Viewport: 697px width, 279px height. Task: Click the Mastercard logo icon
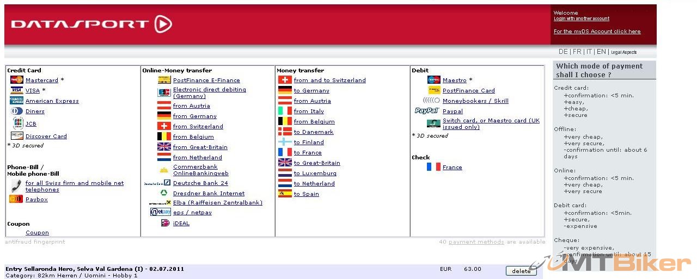pyautogui.click(x=16, y=80)
